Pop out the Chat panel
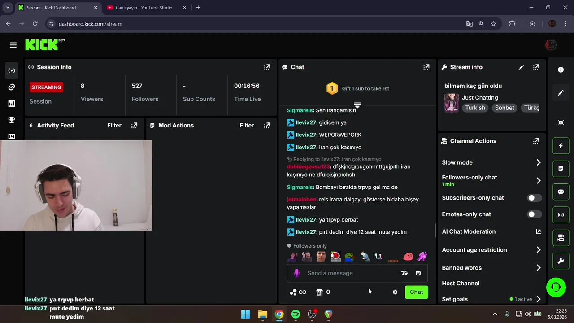 coord(426,67)
